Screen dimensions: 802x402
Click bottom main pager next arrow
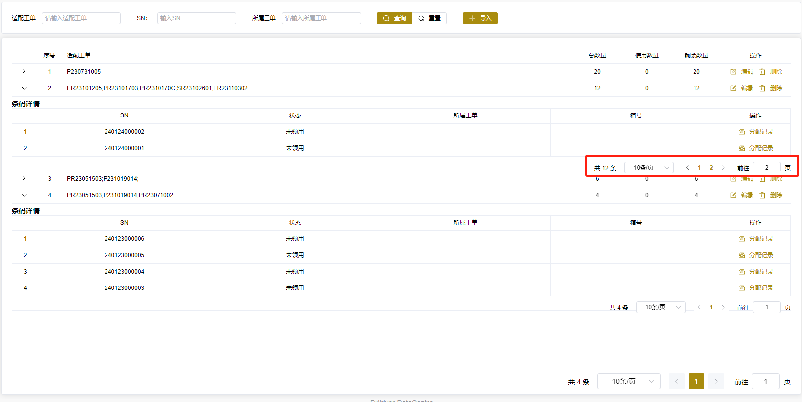716,381
